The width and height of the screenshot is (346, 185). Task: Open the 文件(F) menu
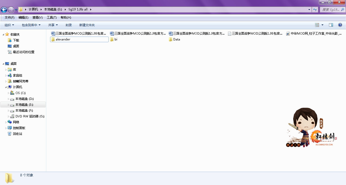(9, 18)
